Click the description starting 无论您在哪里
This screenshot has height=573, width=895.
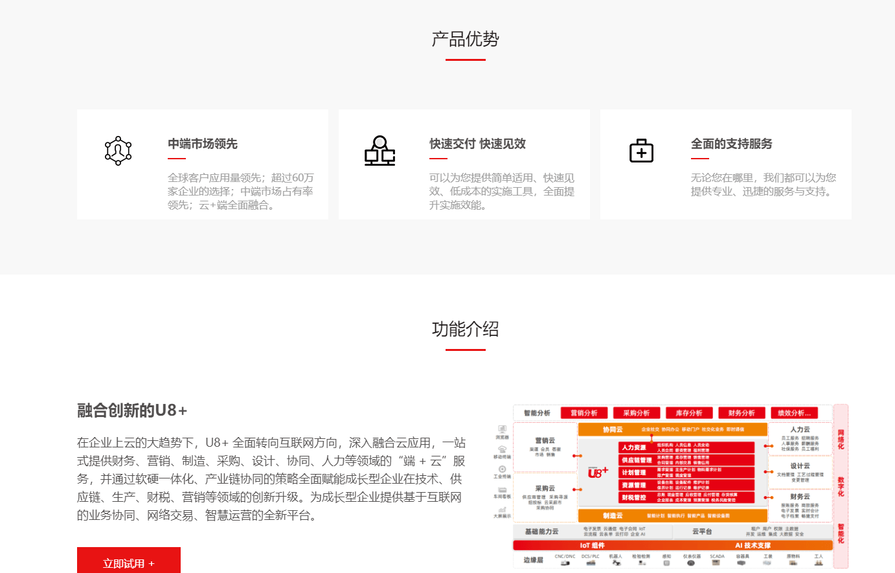[764, 185]
